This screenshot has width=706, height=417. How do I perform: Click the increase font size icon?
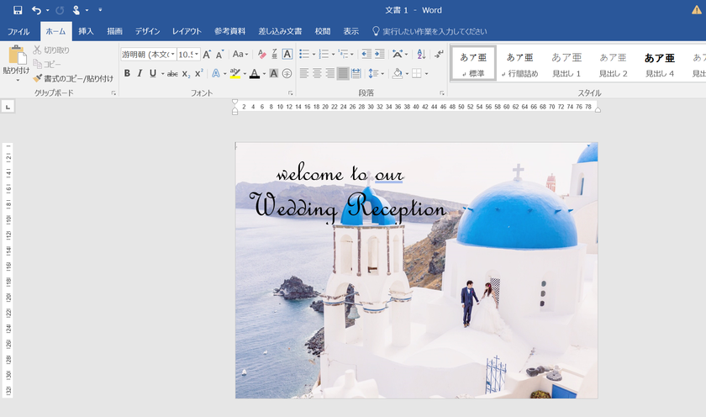click(208, 55)
